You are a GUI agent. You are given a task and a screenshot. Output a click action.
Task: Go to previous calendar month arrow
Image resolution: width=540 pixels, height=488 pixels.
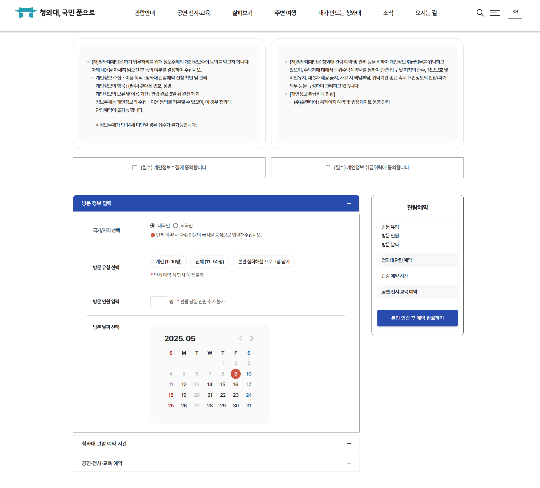click(x=241, y=338)
